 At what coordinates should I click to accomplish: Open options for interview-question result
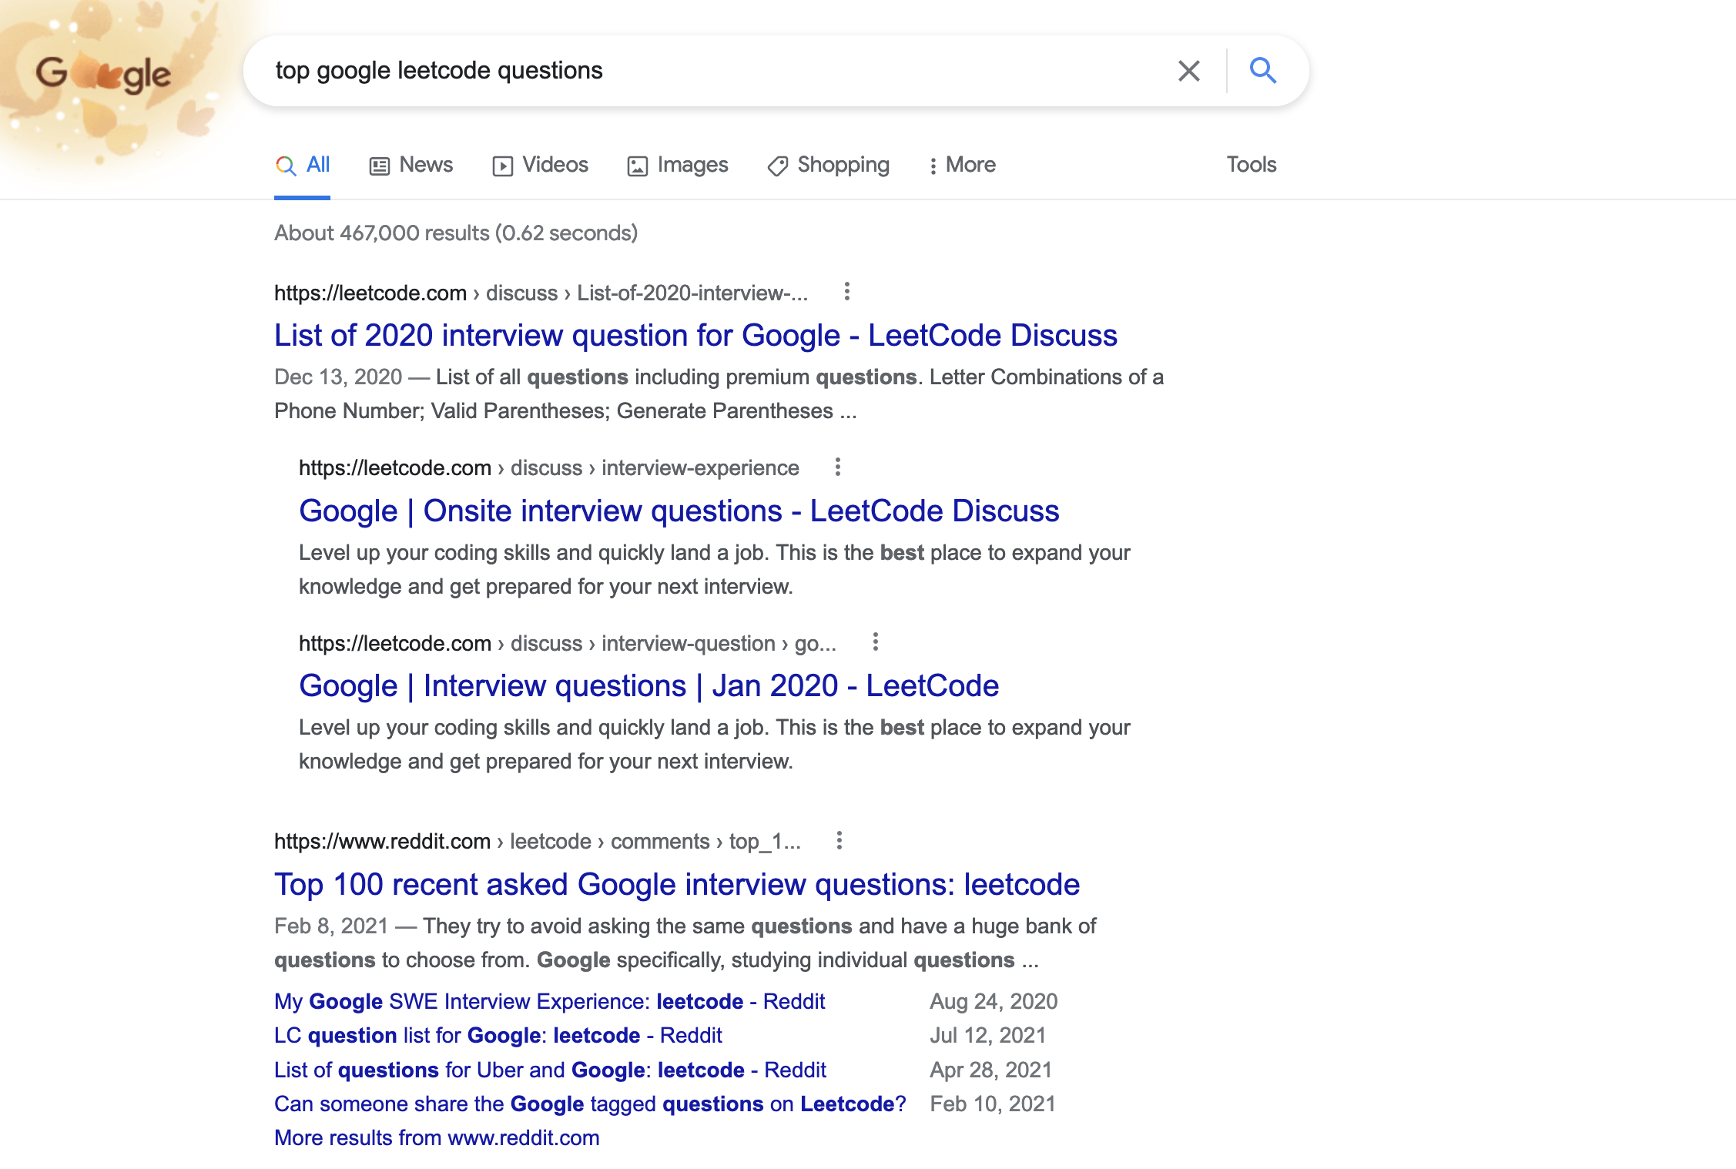pos(875,642)
